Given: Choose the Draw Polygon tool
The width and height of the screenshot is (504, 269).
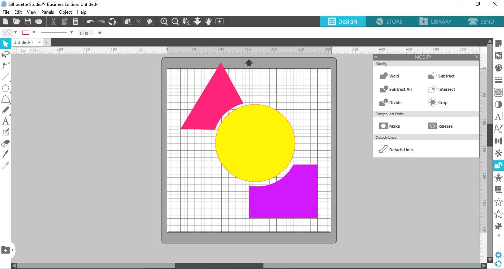Looking at the screenshot, I should 6,88.
